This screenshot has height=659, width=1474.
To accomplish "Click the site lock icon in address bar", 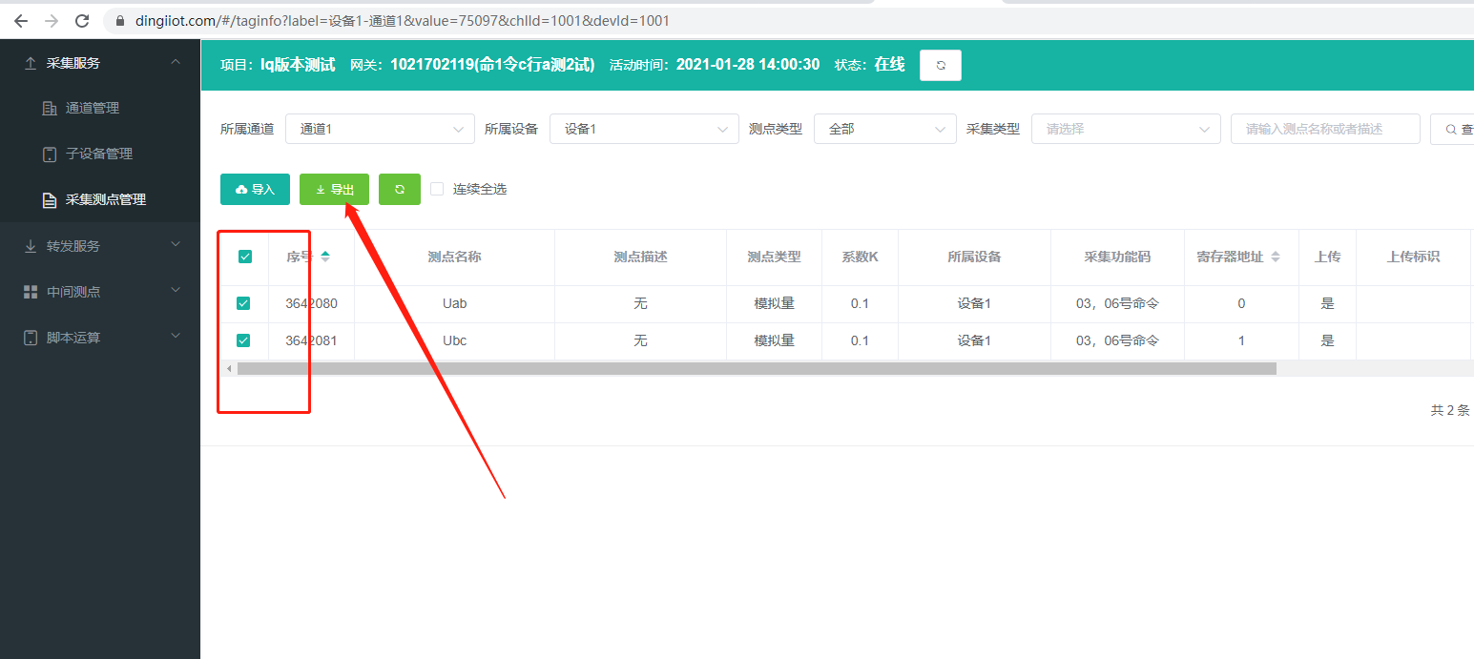I will [120, 20].
